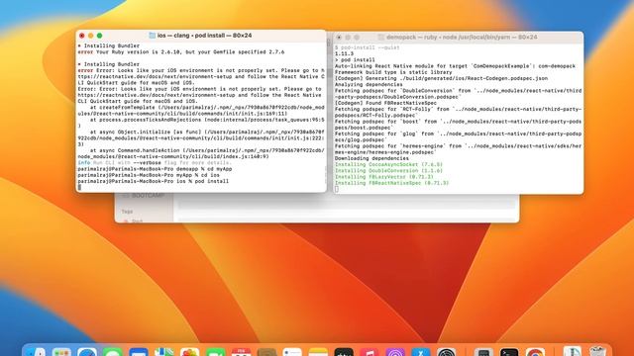The width and height of the screenshot is (634, 356).
Task: Click '[Codegen] Found FBReactNativeSpec' line
Action: click(x=385, y=103)
